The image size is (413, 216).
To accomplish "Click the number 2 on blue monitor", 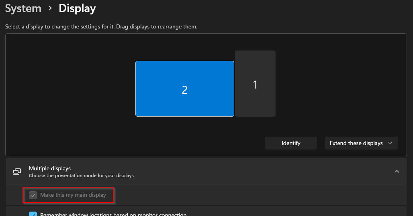I will (185, 90).
